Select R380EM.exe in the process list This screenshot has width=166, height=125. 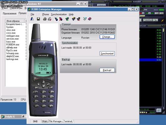(13, 45)
